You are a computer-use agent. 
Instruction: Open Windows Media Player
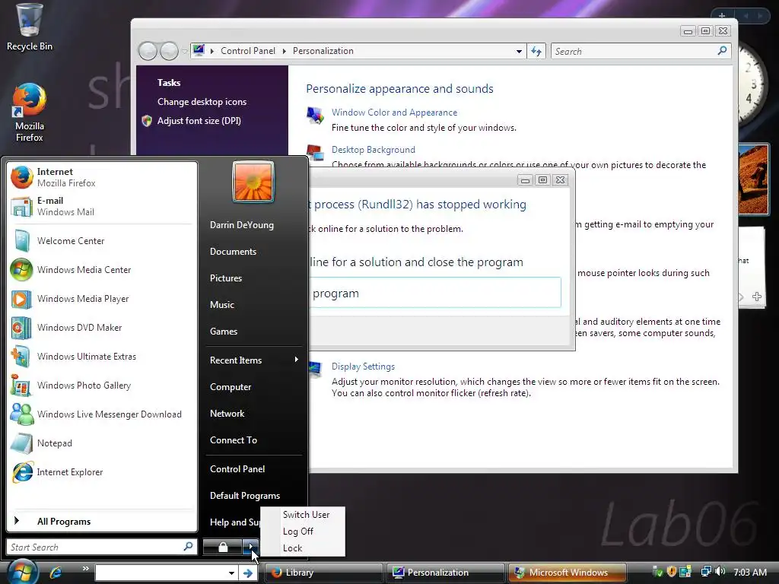pos(102,298)
